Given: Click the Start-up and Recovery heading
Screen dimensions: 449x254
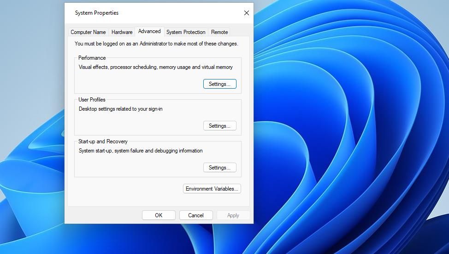Looking at the screenshot, I should point(103,141).
